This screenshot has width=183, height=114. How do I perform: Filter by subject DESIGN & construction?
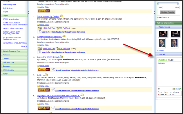(x=11, y=19)
